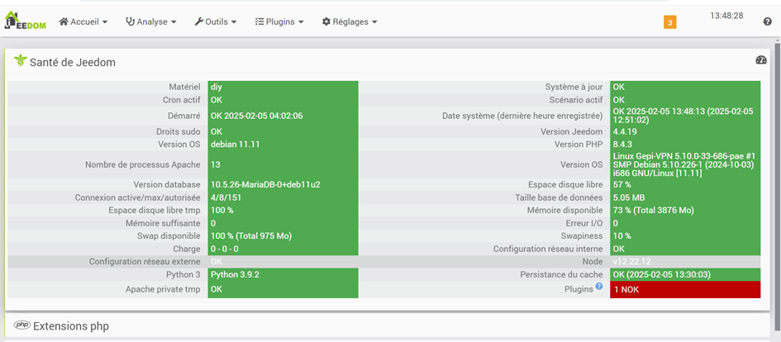Open the Accueil menu
The image size is (781, 342).
pyautogui.click(x=83, y=22)
